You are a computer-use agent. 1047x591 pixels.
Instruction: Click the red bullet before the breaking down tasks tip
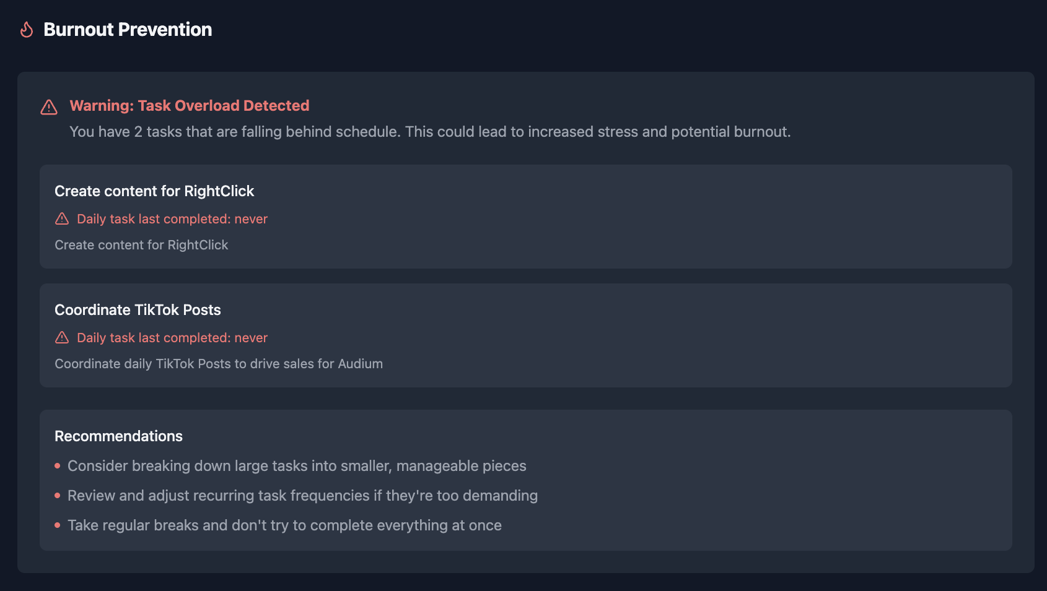(58, 466)
